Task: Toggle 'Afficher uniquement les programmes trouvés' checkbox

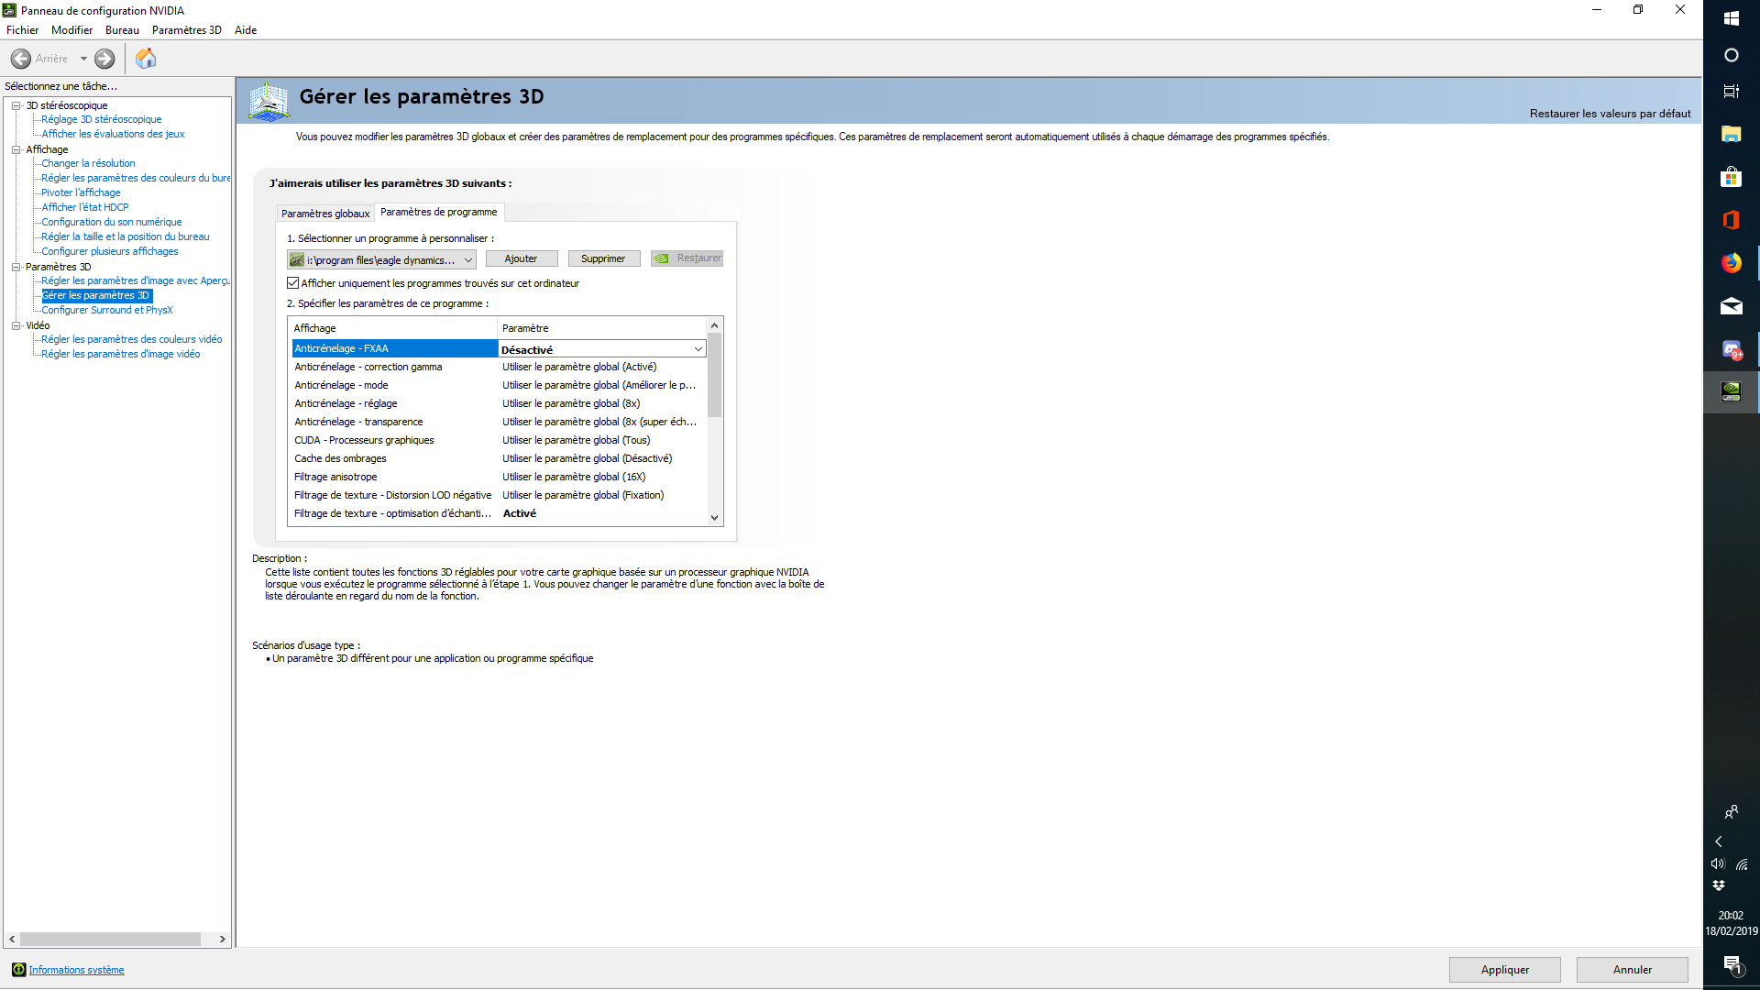Action: [x=293, y=283]
